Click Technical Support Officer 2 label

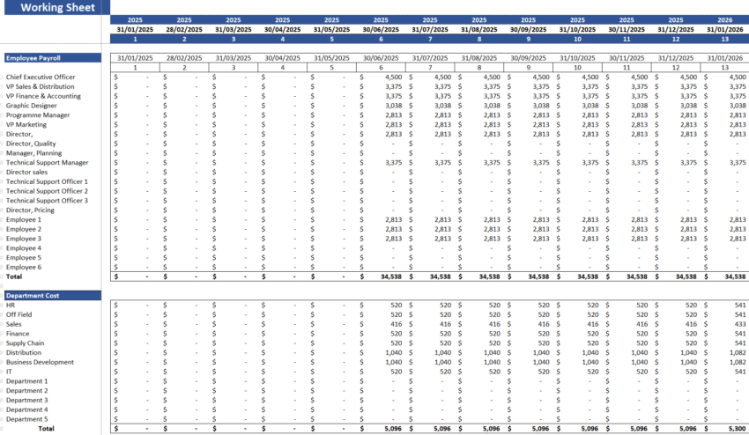pos(47,191)
